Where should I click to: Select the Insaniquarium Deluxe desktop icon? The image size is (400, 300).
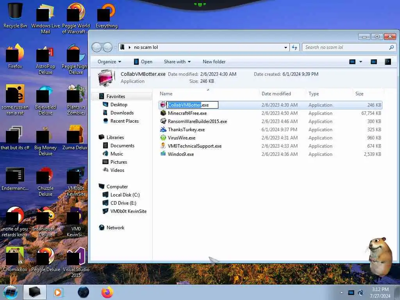click(x=45, y=222)
